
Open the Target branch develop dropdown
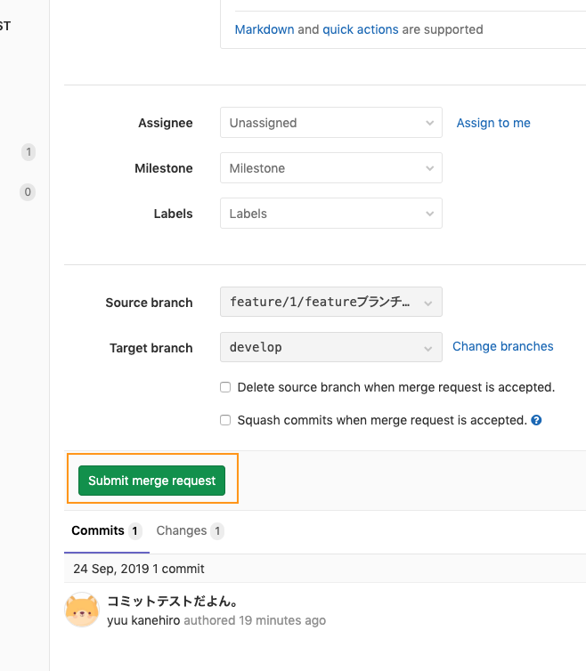coord(331,347)
